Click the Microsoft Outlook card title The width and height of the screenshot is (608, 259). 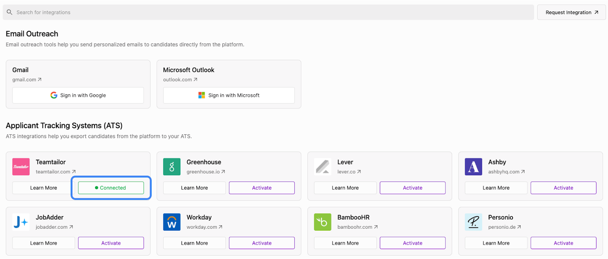click(188, 70)
